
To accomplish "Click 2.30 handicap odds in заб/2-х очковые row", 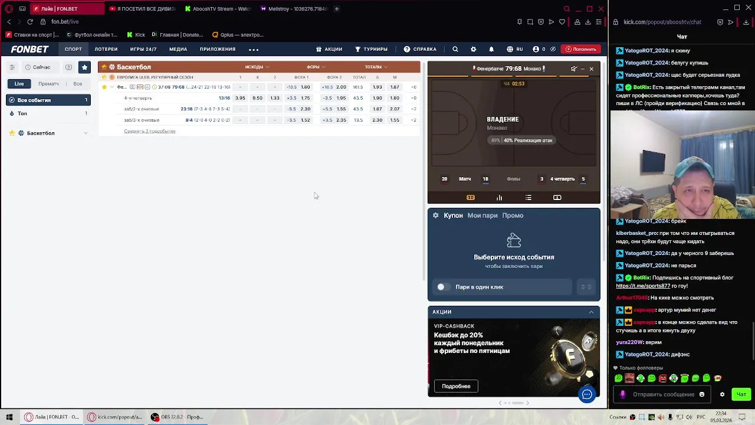I will pyautogui.click(x=306, y=109).
